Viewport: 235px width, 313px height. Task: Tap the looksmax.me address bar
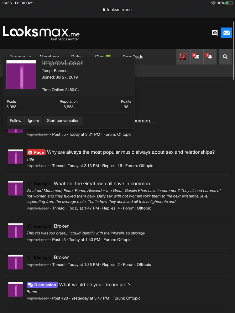tap(118, 10)
